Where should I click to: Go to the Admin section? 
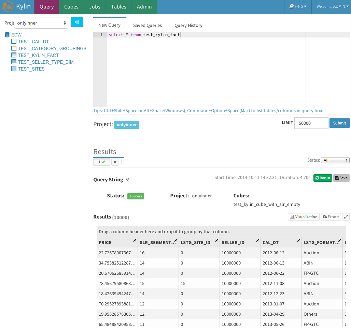[x=144, y=7]
